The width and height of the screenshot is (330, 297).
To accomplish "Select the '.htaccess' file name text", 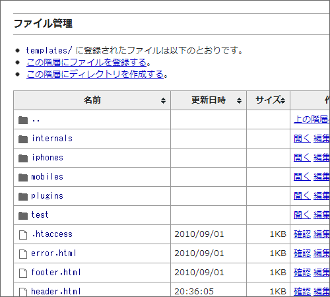I will [x=52, y=234].
